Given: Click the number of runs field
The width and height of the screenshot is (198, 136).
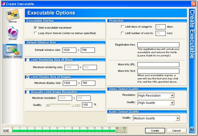Looking at the screenshot, I should tap(160, 33).
